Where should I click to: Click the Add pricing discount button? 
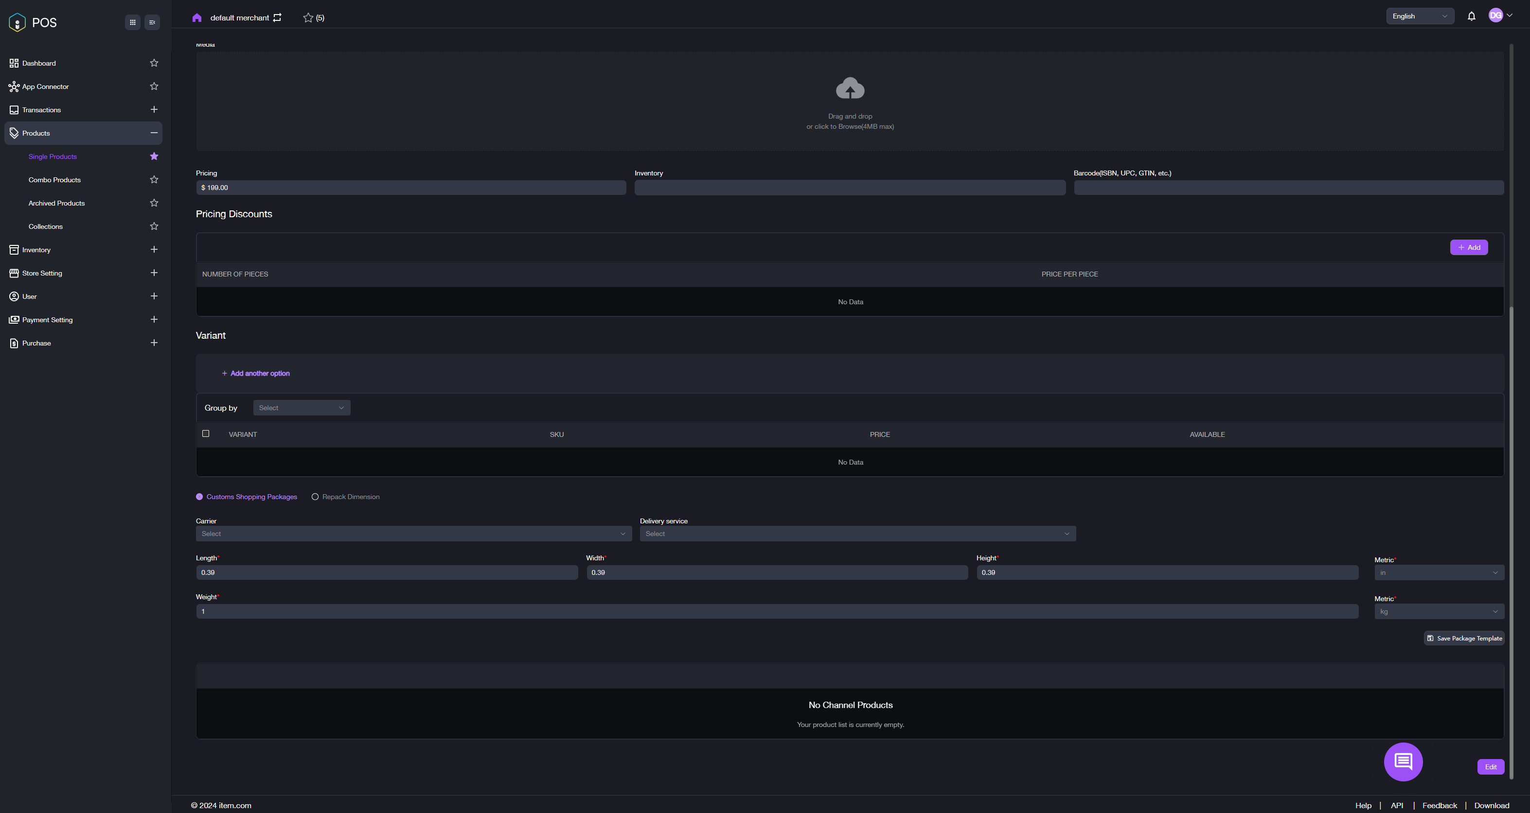(1468, 247)
